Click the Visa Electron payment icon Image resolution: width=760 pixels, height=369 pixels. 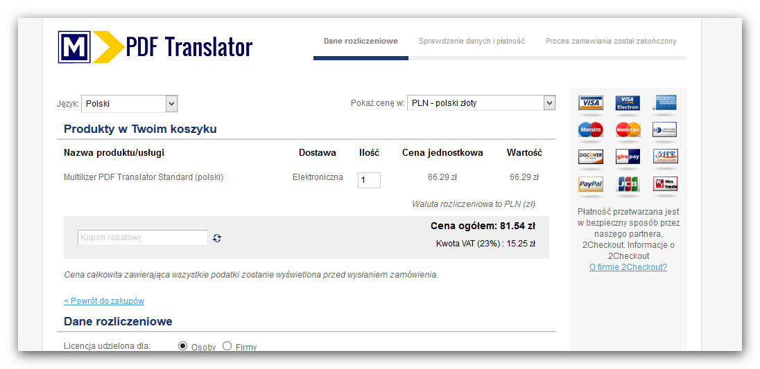click(628, 103)
